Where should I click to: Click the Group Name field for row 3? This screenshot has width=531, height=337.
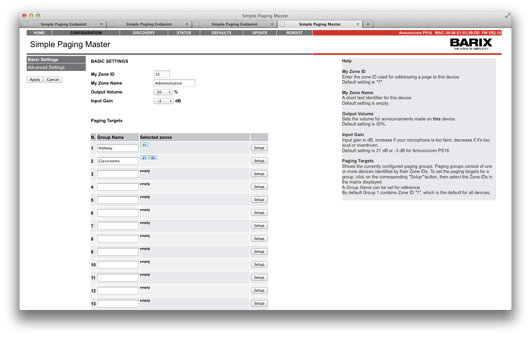click(x=118, y=174)
